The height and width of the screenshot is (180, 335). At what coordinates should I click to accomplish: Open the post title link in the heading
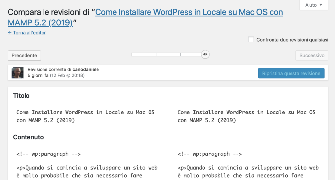point(145,17)
